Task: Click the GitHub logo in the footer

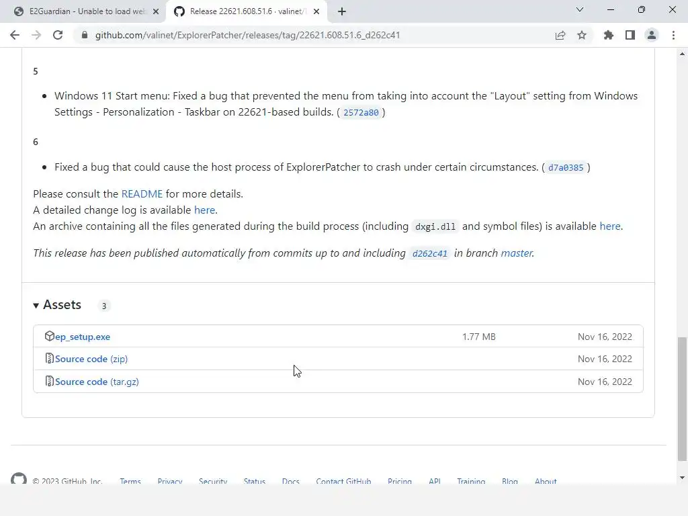Action: [18, 478]
